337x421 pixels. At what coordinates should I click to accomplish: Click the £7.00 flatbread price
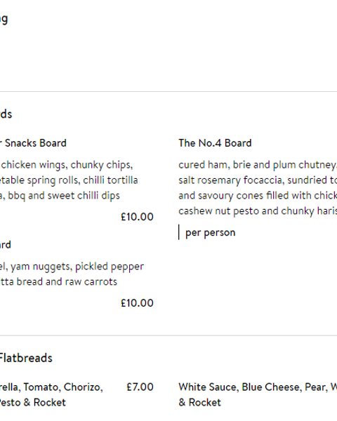pyautogui.click(x=140, y=387)
